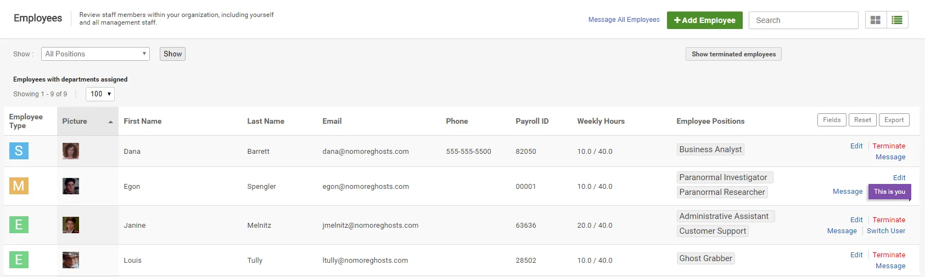Open the All Positions dropdown

tap(96, 54)
